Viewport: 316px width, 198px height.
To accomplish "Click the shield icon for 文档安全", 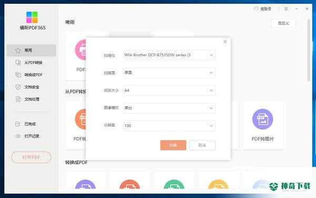I will click(18, 87).
